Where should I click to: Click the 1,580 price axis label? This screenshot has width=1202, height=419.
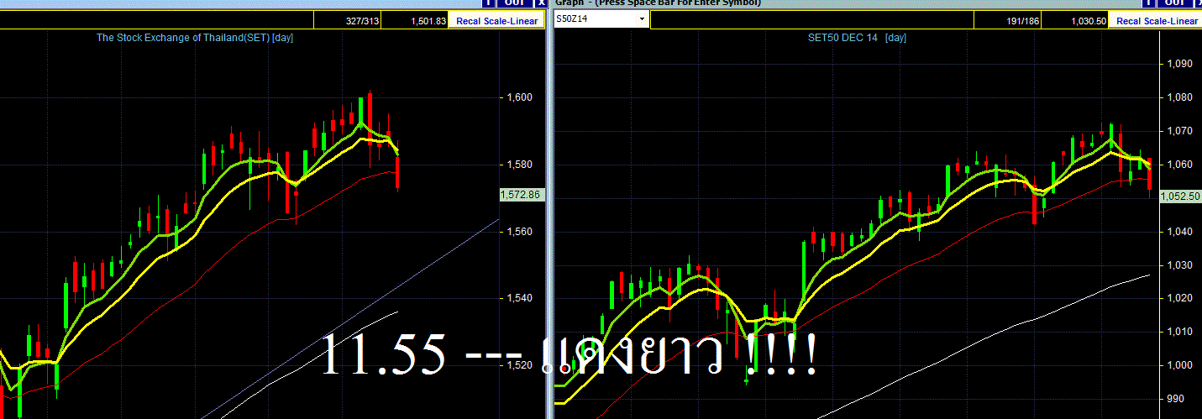coord(519,165)
